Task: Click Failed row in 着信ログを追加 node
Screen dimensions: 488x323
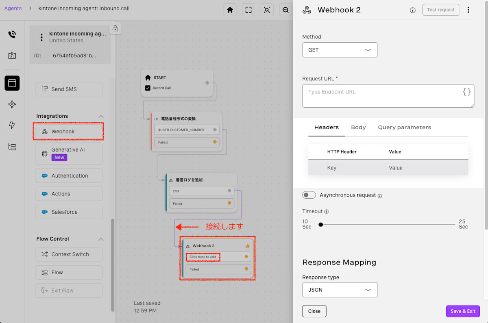Action: click(201, 204)
